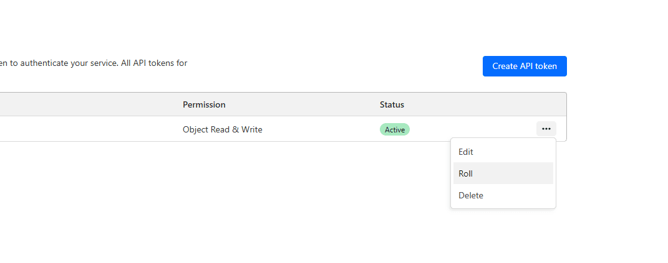Click the word Active in the Status column
This screenshot has height=263, width=668.
click(x=394, y=129)
